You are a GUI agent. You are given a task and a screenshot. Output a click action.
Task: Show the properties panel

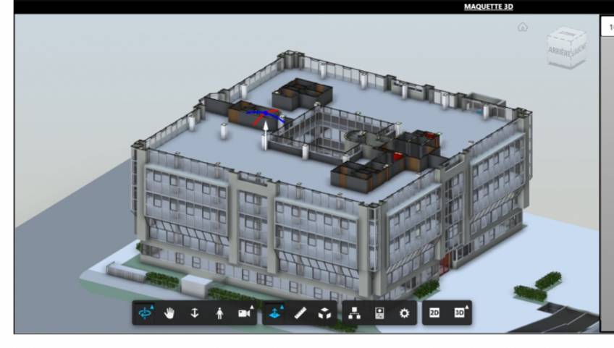click(379, 313)
